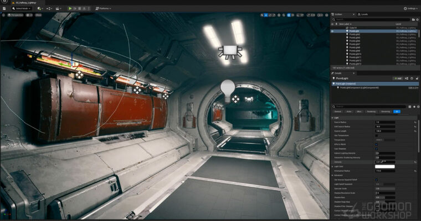The image size is (421, 221).
Task: Click the viewport options hamburger icon
Action: (x=3, y=15)
